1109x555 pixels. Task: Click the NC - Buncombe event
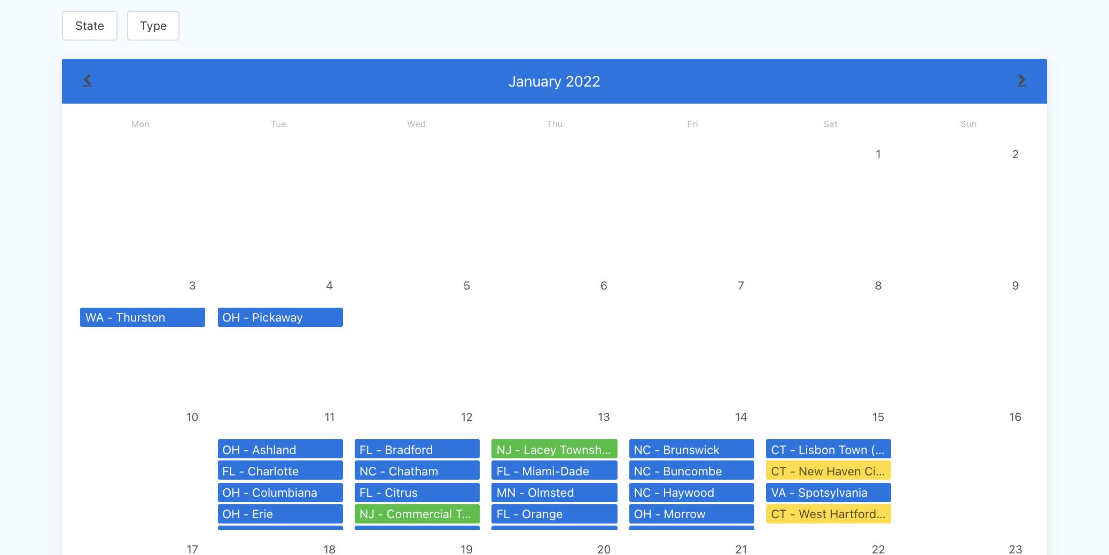692,471
